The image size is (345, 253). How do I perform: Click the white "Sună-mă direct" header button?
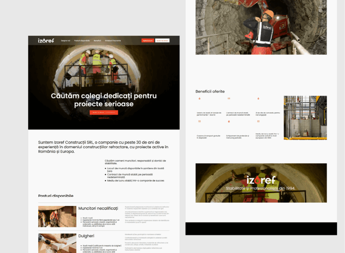(162, 40)
